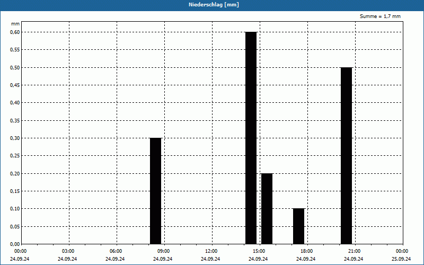Click the 0,00 y-axis label
The width and height of the screenshot is (424, 265).
point(15,244)
